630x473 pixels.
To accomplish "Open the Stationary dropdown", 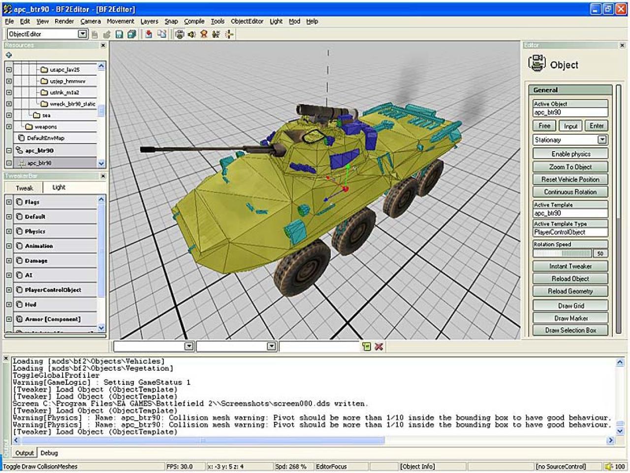I will tap(602, 140).
